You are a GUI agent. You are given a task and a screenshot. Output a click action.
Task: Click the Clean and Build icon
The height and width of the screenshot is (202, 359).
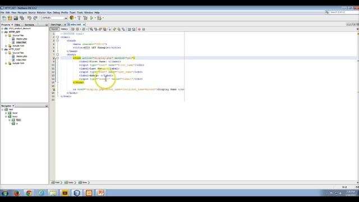[x=85, y=18]
